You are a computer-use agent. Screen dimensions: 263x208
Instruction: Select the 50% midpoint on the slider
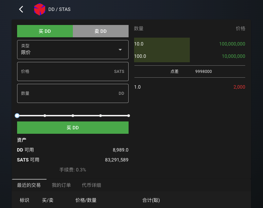point(73,116)
